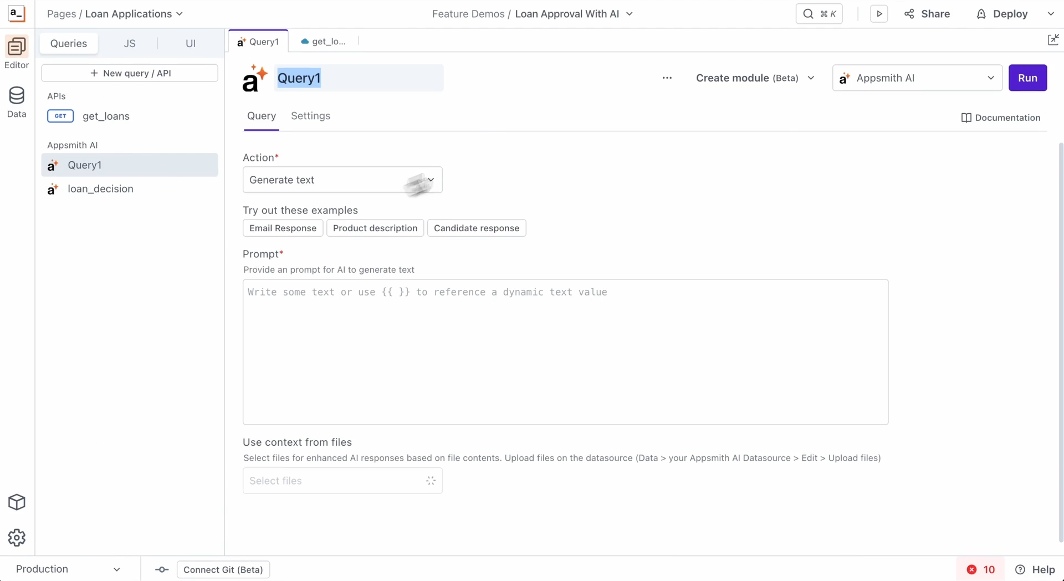Click into the Prompt text area
Viewport: 1064px width, 581px height.
pyautogui.click(x=565, y=352)
